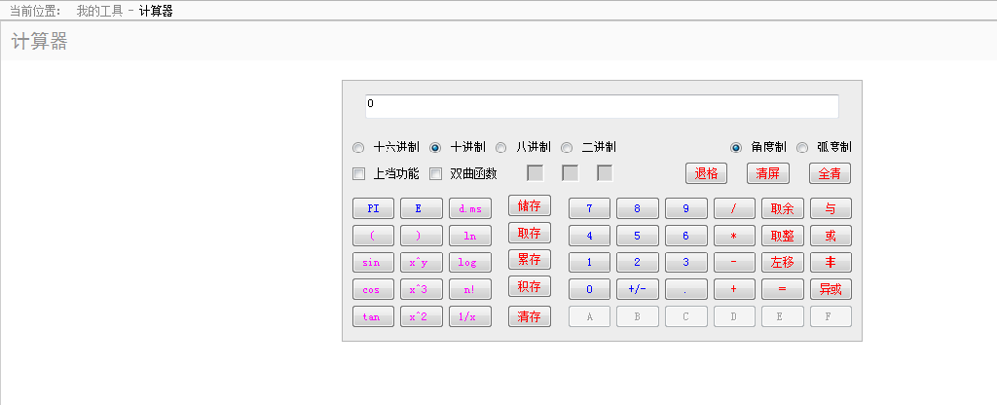Screen dimensions: 997x405
Task: Apply the sin function
Action: (373, 263)
